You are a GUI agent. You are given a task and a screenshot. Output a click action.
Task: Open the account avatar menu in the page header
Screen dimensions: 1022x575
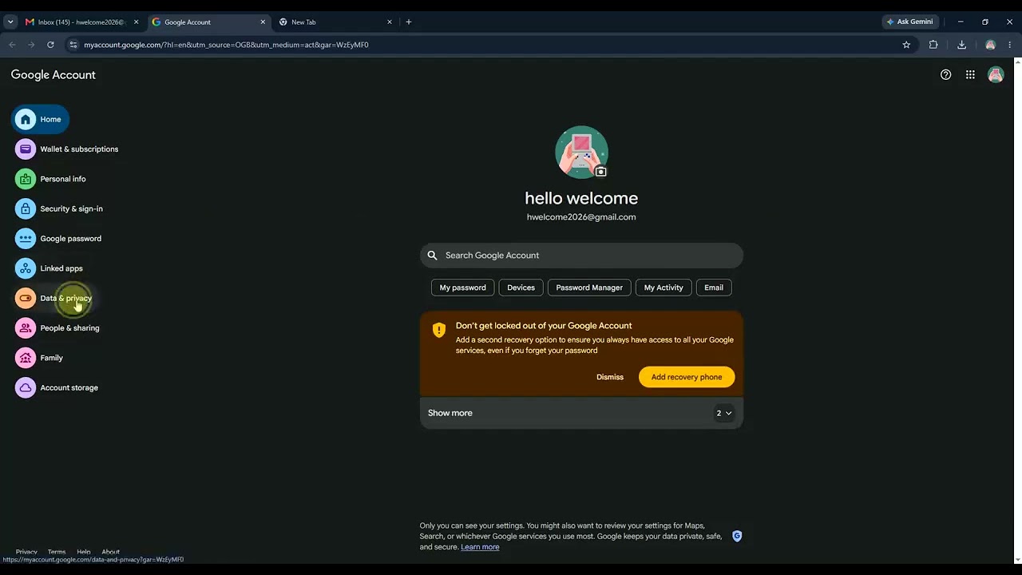tap(996, 75)
